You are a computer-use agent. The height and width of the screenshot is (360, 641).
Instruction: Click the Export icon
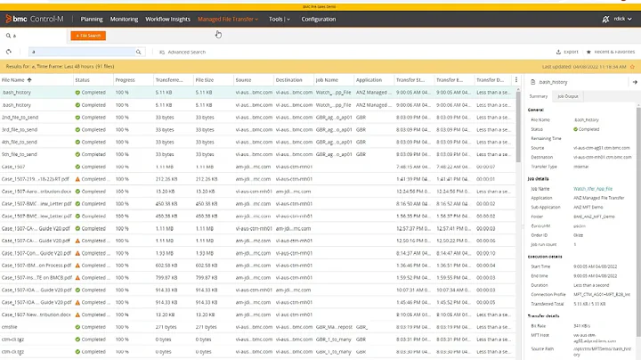(x=558, y=52)
